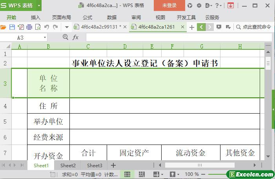The image size is (275, 179).
Task: Click the magnifier icon beside formula bar
Action: 66,37
